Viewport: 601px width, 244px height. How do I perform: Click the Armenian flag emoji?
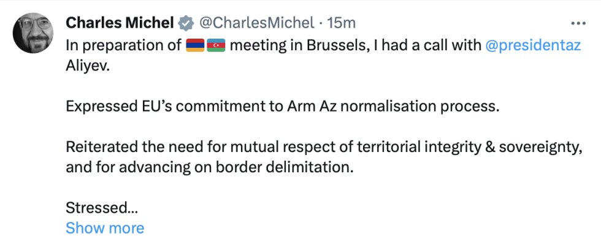click(x=195, y=45)
